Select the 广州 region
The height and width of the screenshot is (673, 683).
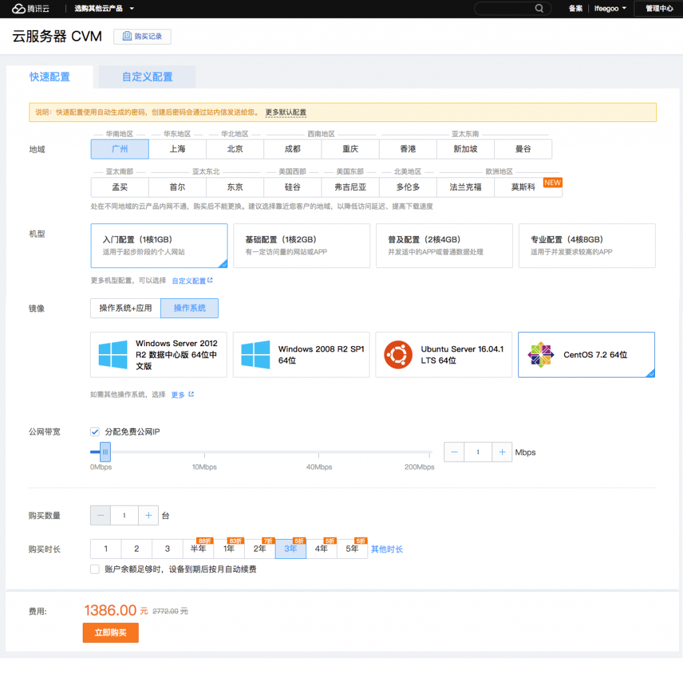[120, 149]
